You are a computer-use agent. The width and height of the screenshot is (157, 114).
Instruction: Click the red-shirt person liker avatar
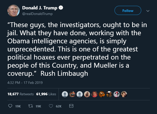point(94,94)
